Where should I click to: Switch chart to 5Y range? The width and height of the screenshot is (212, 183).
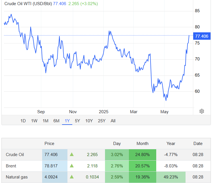pyautogui.click(x=77, y=121)
